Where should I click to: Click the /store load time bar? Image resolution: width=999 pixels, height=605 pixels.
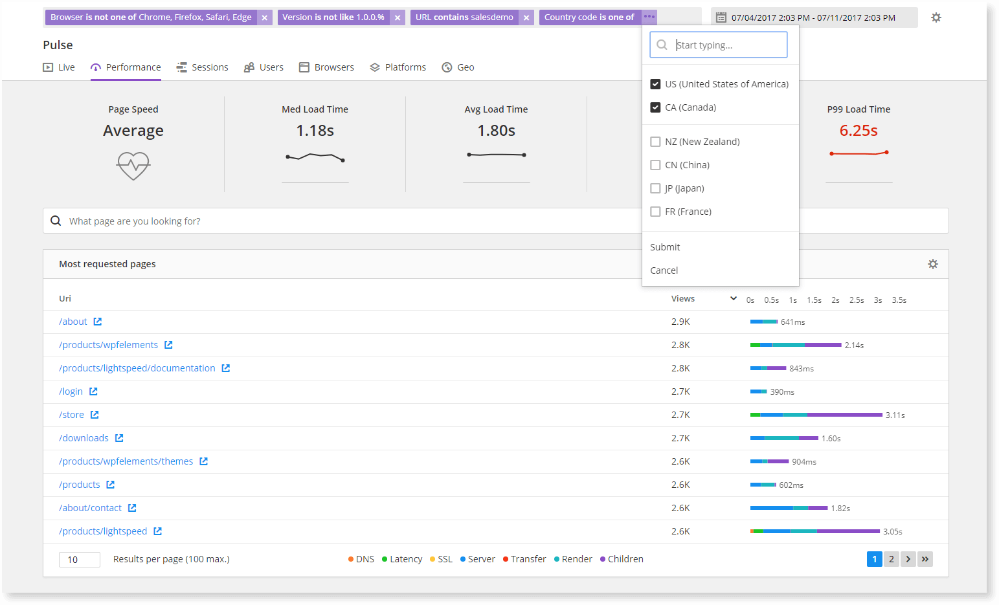click(x=816, y=415)
